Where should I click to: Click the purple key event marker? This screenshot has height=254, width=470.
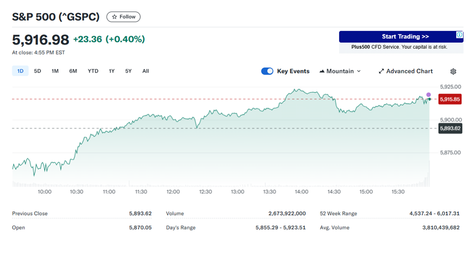[428, 95]
